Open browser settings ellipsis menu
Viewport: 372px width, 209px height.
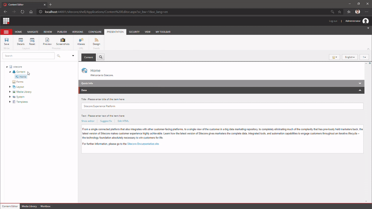[x=366, y=12]
